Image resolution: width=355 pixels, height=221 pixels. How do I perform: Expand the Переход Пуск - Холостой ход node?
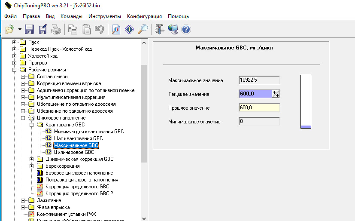[x=14, y=49]
